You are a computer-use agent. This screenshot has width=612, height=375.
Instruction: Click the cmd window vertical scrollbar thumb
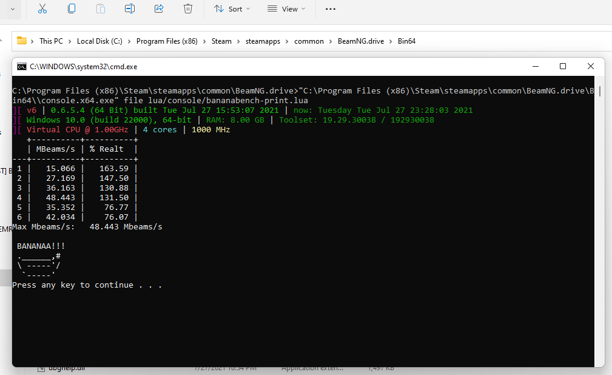point(599,92)
